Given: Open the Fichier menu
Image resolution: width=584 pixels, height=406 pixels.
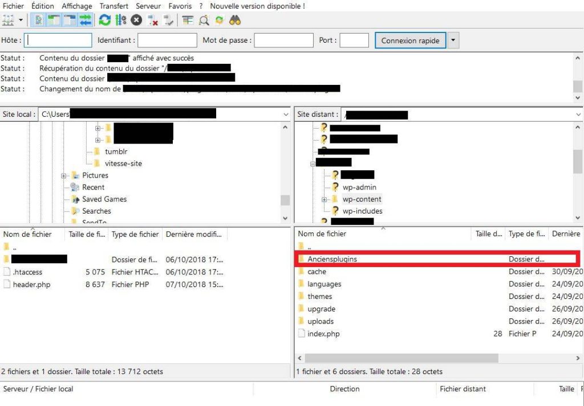Looking at the screenshot, I should (x=13, y=6).
